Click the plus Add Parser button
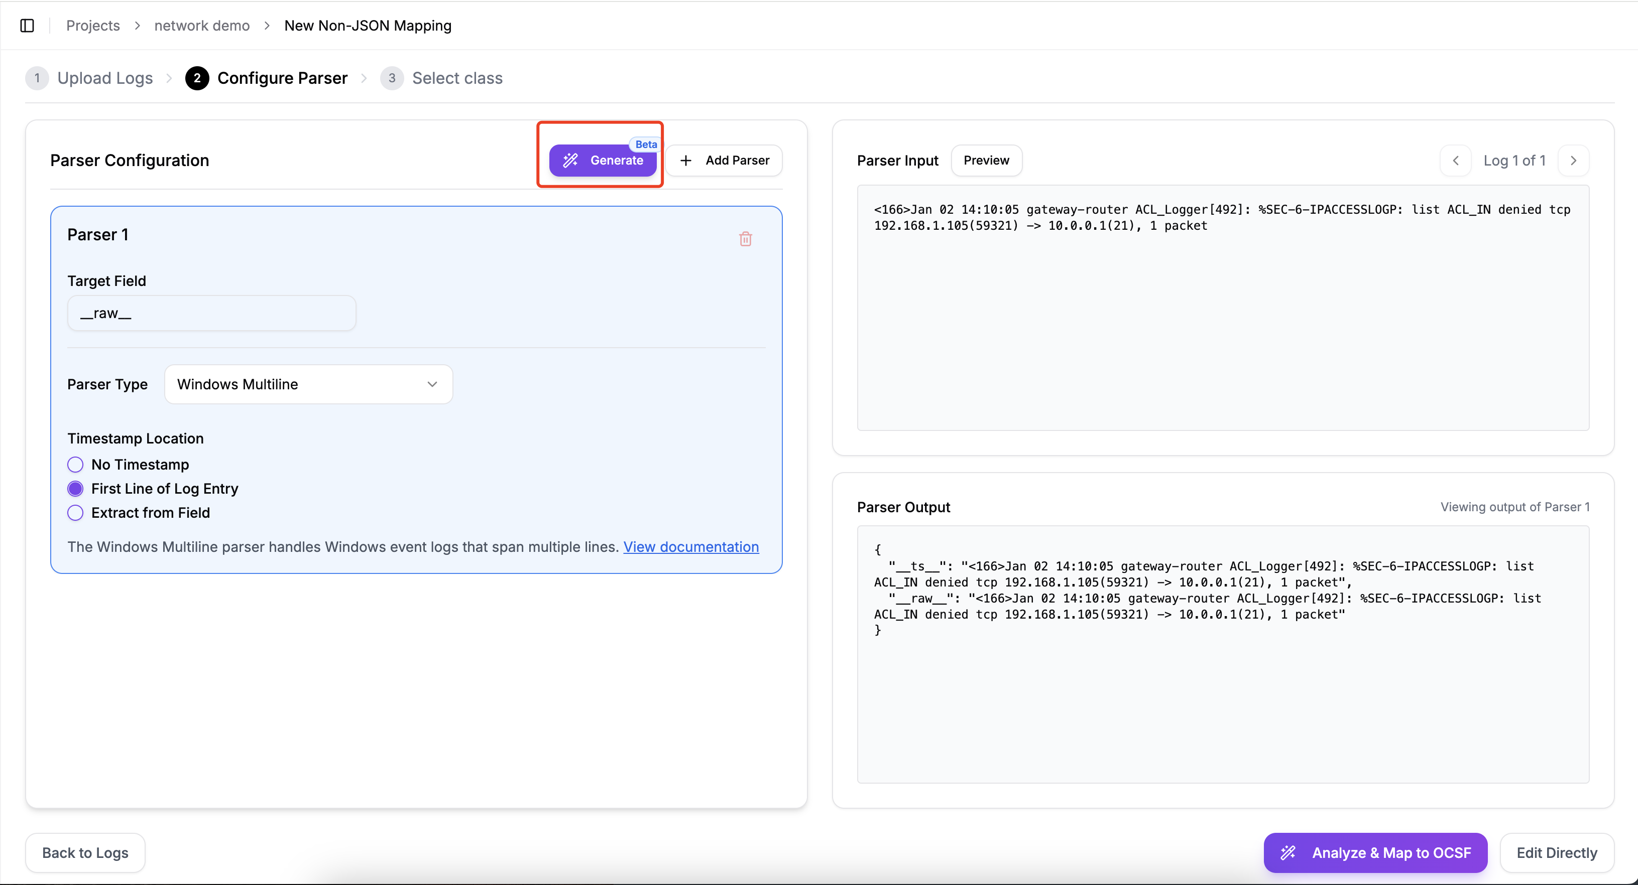 point(724,161)
